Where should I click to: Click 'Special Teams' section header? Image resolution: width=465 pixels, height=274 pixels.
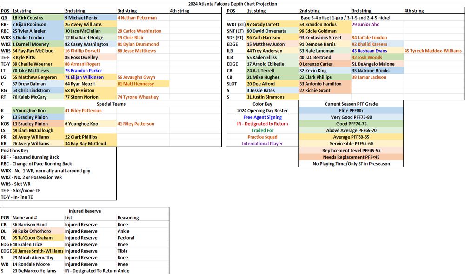tap(111, 104)
